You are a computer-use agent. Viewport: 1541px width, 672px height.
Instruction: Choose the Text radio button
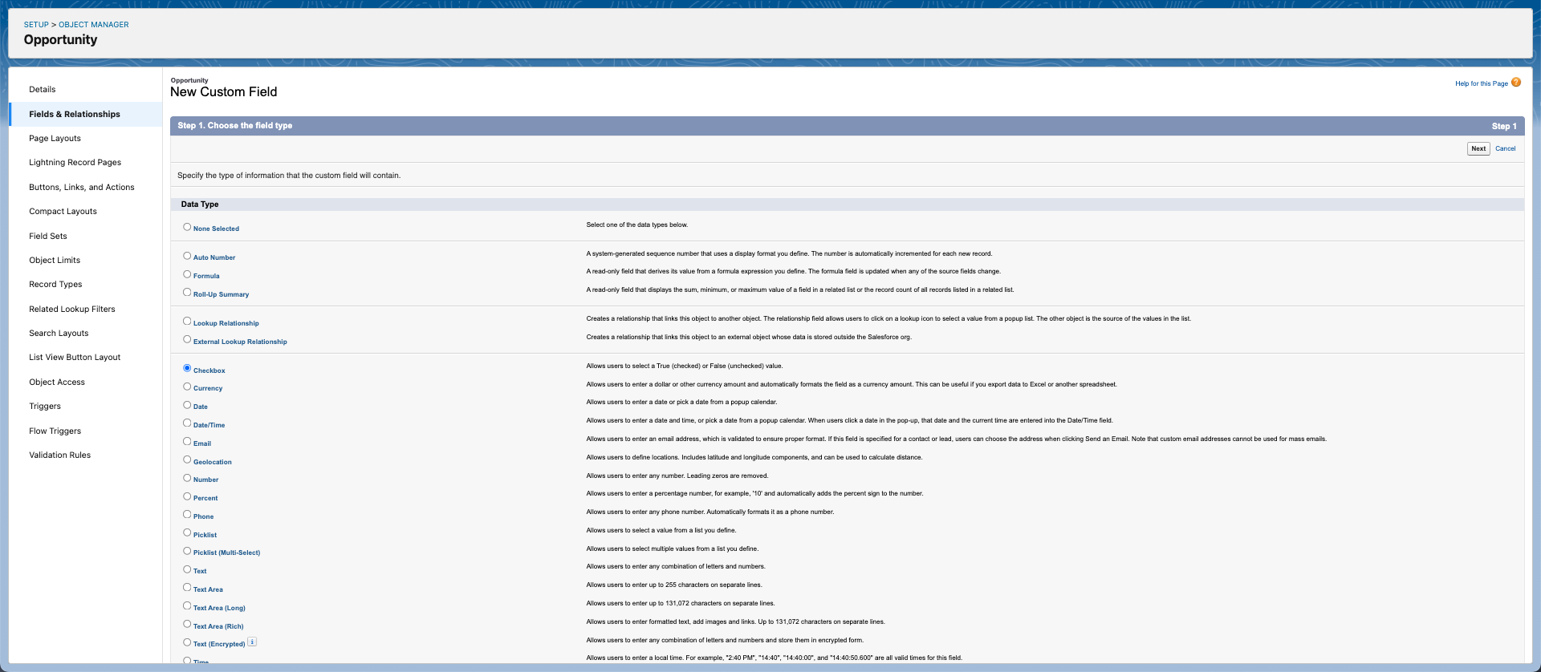[x=187, y=569]
